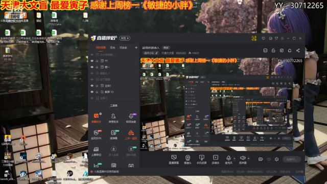This screenshot has width=327, height=184.
Task: Add a 多媒体 multimedia source
Action: pyautogui.click(x=216, y=159)
